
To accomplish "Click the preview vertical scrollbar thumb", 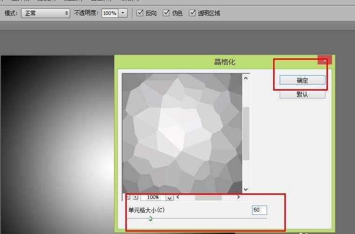I will (246, 133).
